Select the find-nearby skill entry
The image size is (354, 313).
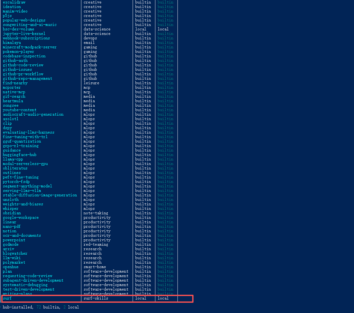pyautogui.click(x=15, y=83)
